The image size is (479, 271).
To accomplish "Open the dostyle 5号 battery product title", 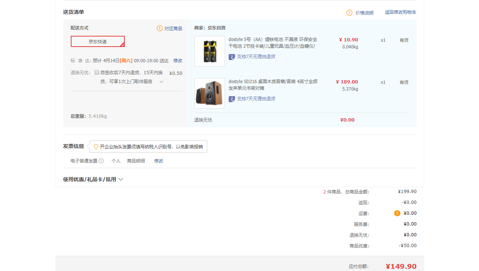I will coord(273,43).
